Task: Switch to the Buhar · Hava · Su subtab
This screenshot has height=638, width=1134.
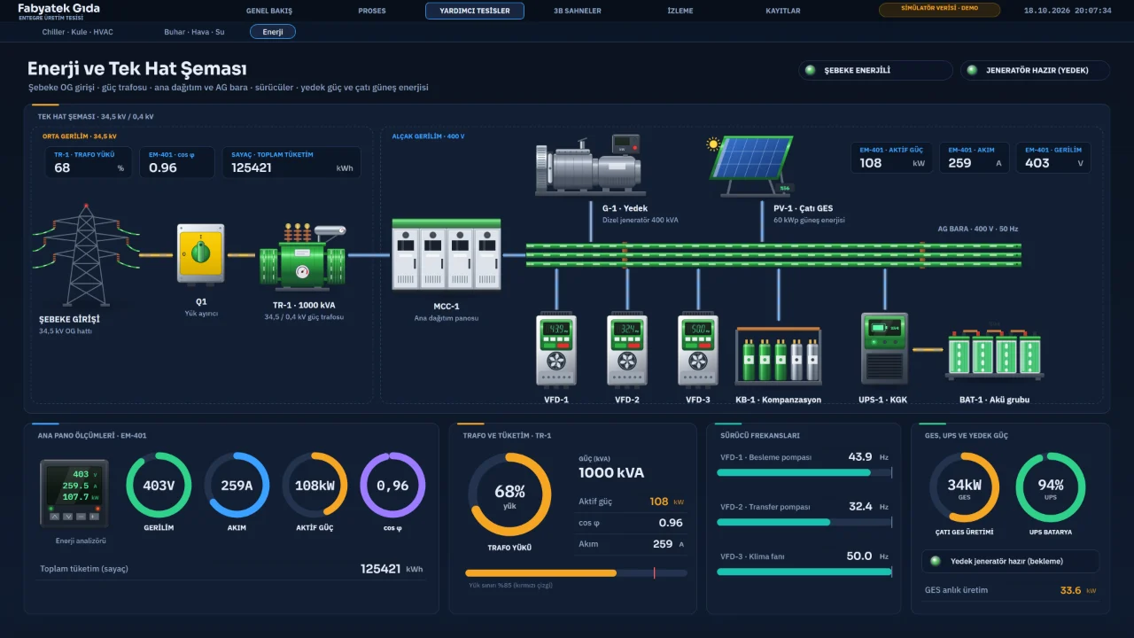Action: [x=194, y=32]
